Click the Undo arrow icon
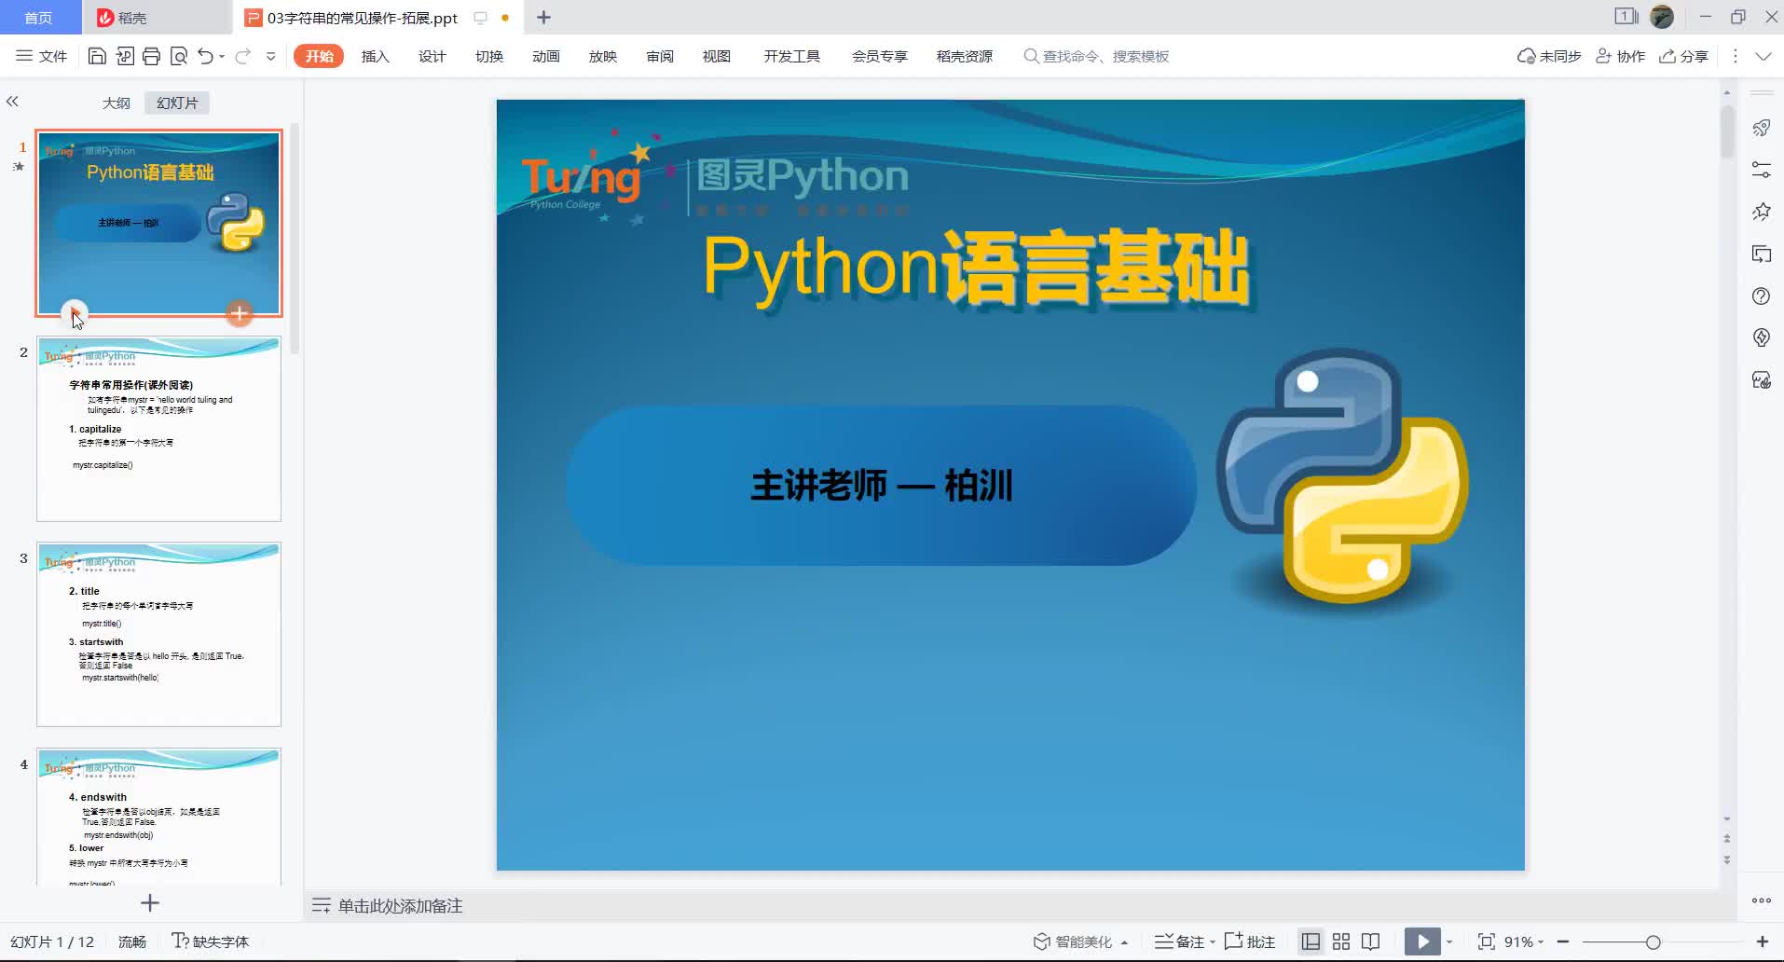 coord(206,56)
